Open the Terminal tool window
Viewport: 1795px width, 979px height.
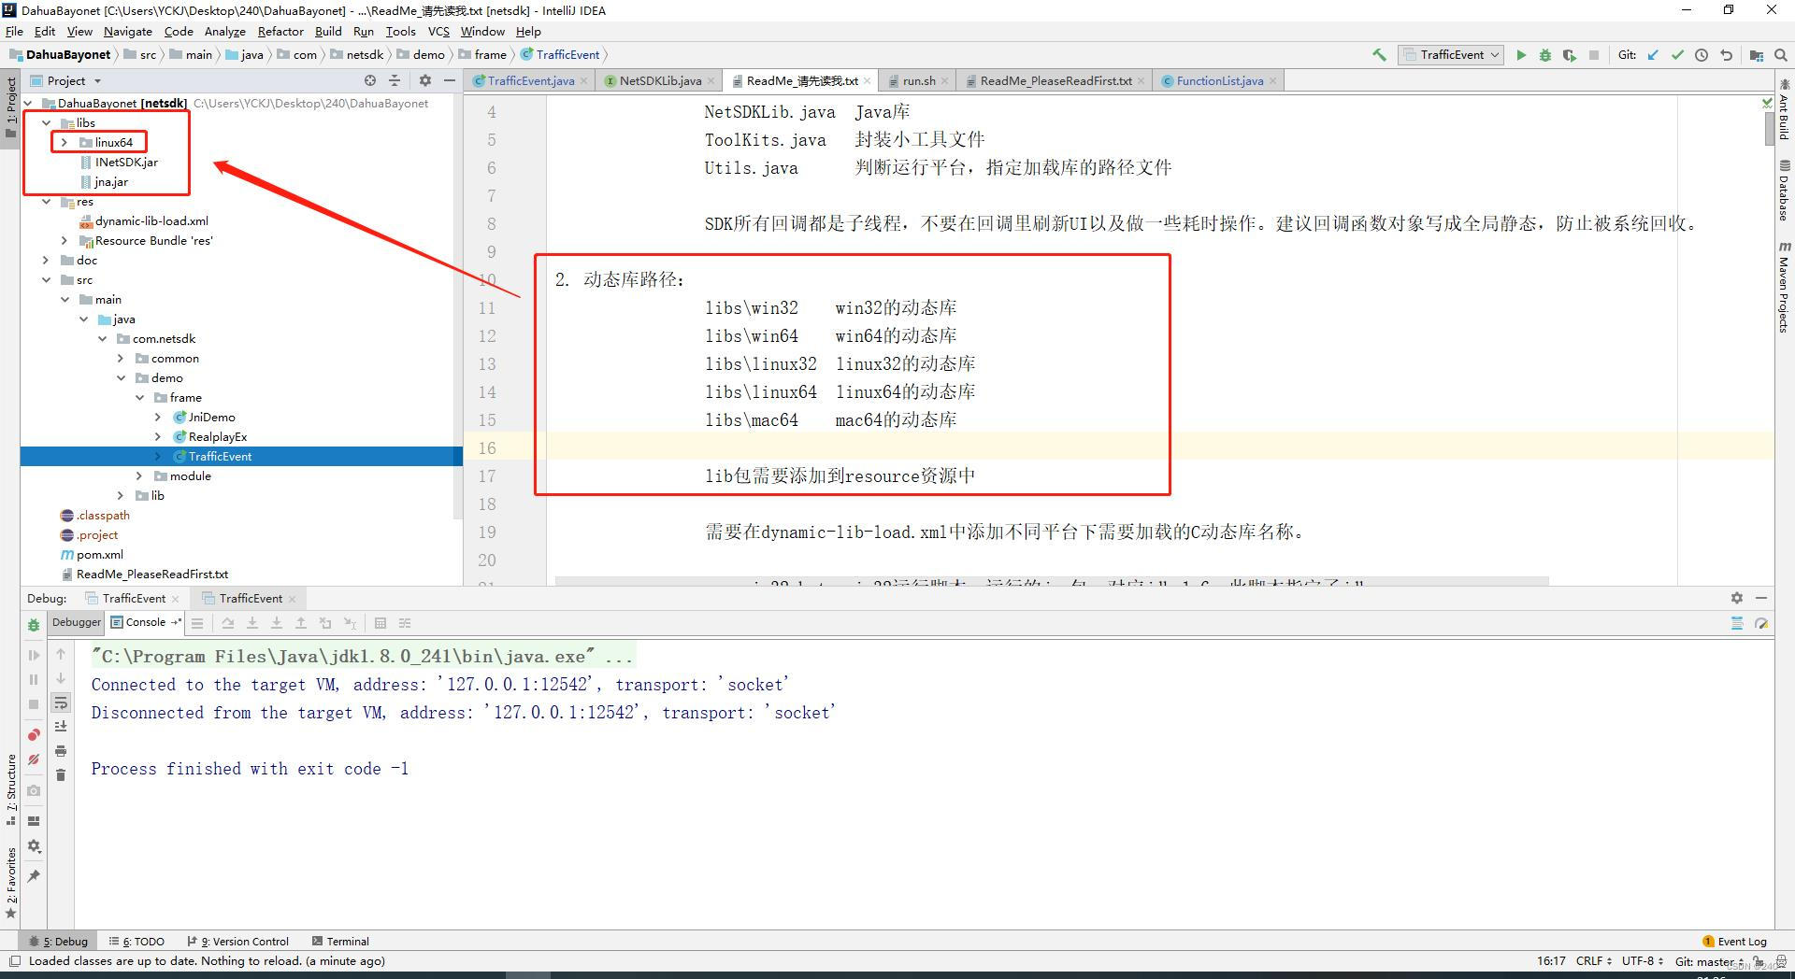coord(341,941)
